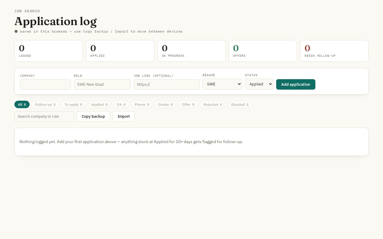Open the Résumé dropdown showing SWE
This screenshot has height=239, width=383.
(222, 84)
